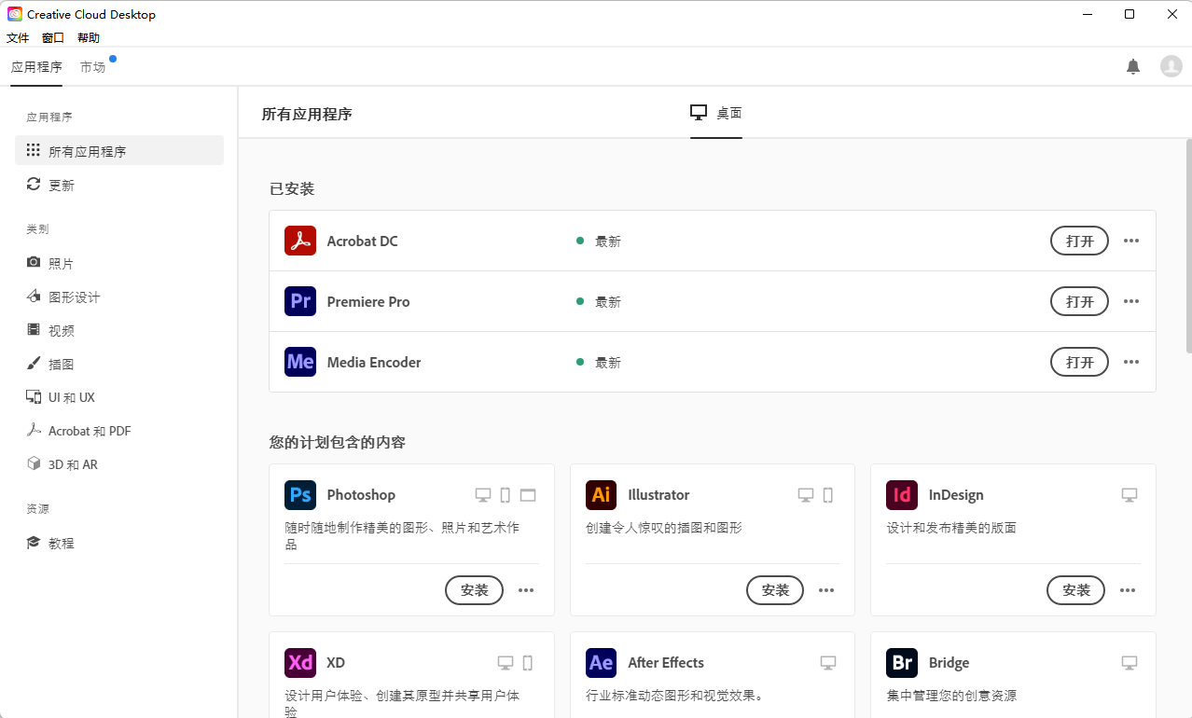
Task: Install InDesign with 安装 button
Action: (1076, 590)
